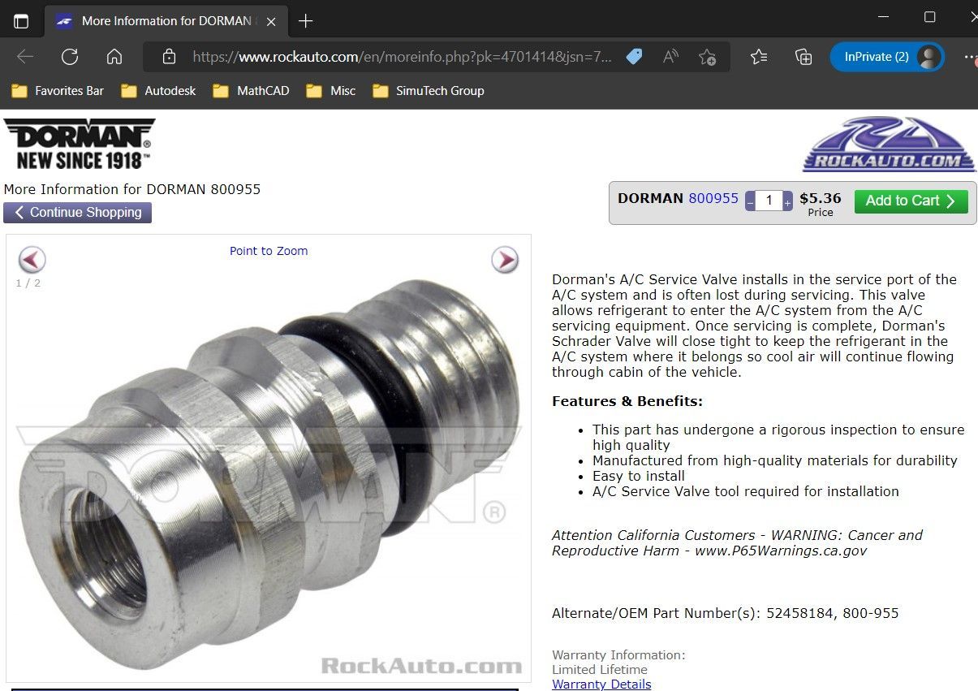Decrease quantity with the minus stepper
The height and width of the screenshot is (691, 978).
750,201
